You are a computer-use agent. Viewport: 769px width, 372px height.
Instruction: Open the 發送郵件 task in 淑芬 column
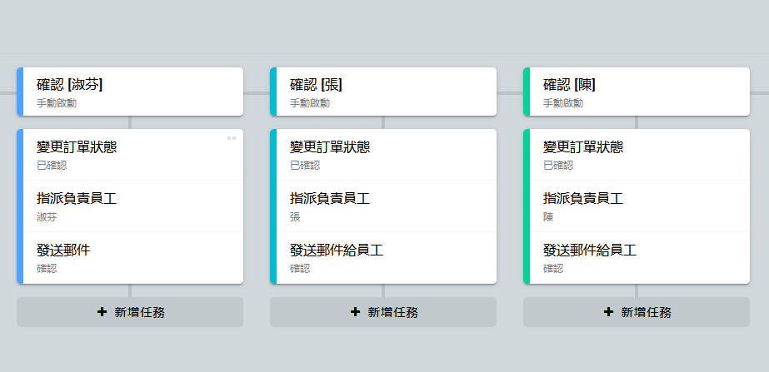click(132, 258)
